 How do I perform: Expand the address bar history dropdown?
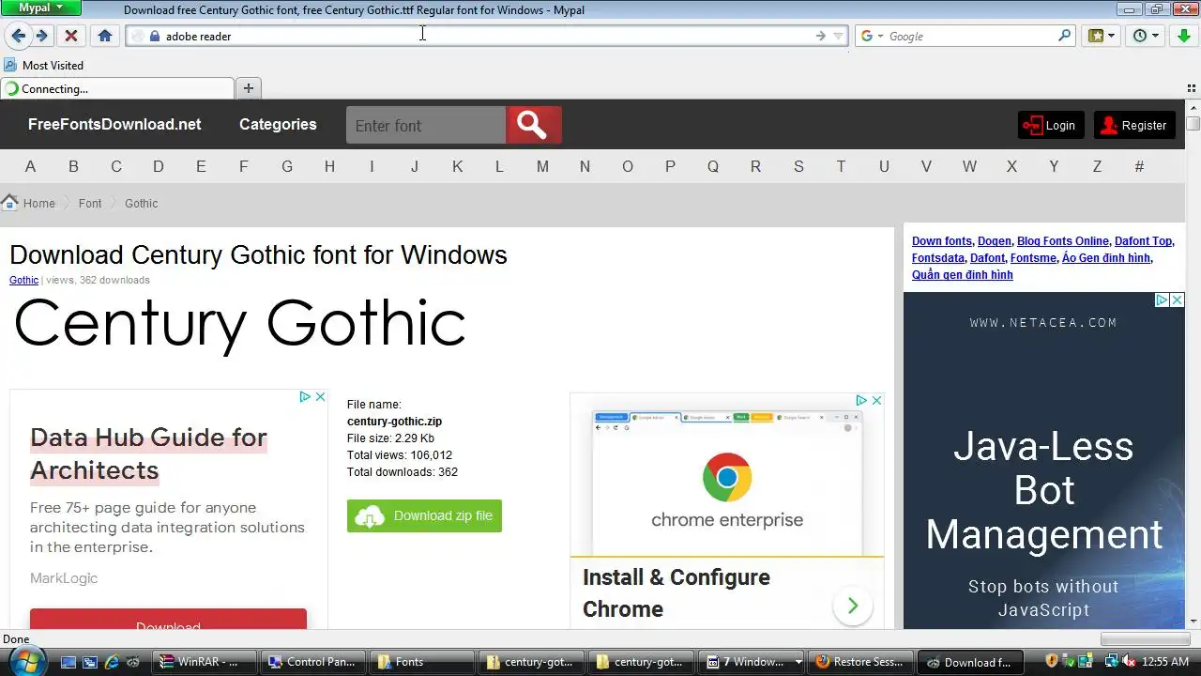point(838,36)
